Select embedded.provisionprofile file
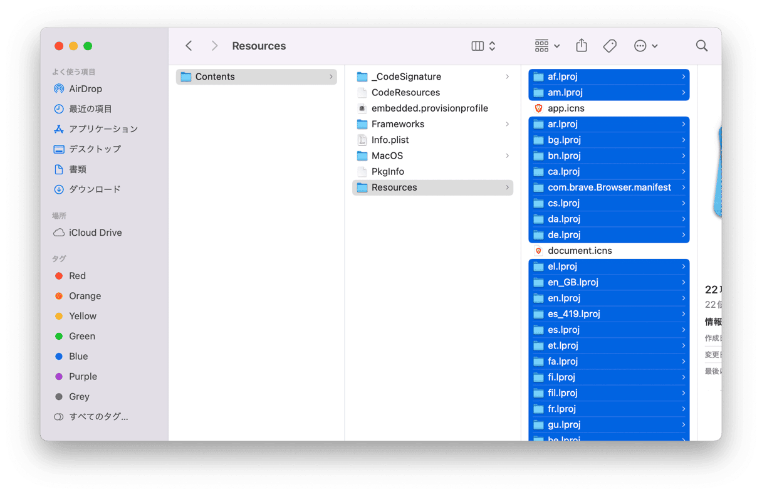The width and height of the screenshot is (762, 494). pyautogui.click(x=432, y=108)
